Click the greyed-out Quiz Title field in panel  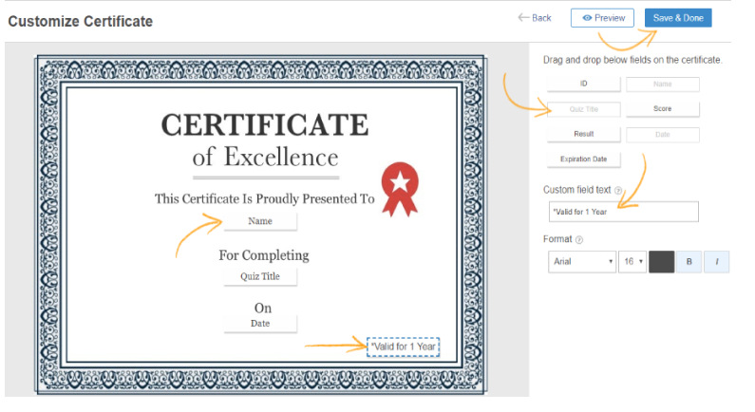coord(583,109)
